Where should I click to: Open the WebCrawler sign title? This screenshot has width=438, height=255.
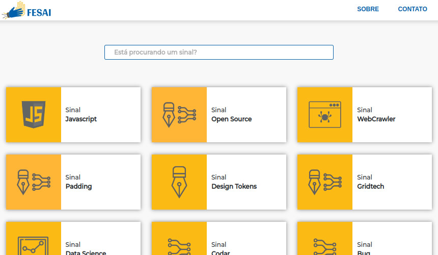pos(376,119)
